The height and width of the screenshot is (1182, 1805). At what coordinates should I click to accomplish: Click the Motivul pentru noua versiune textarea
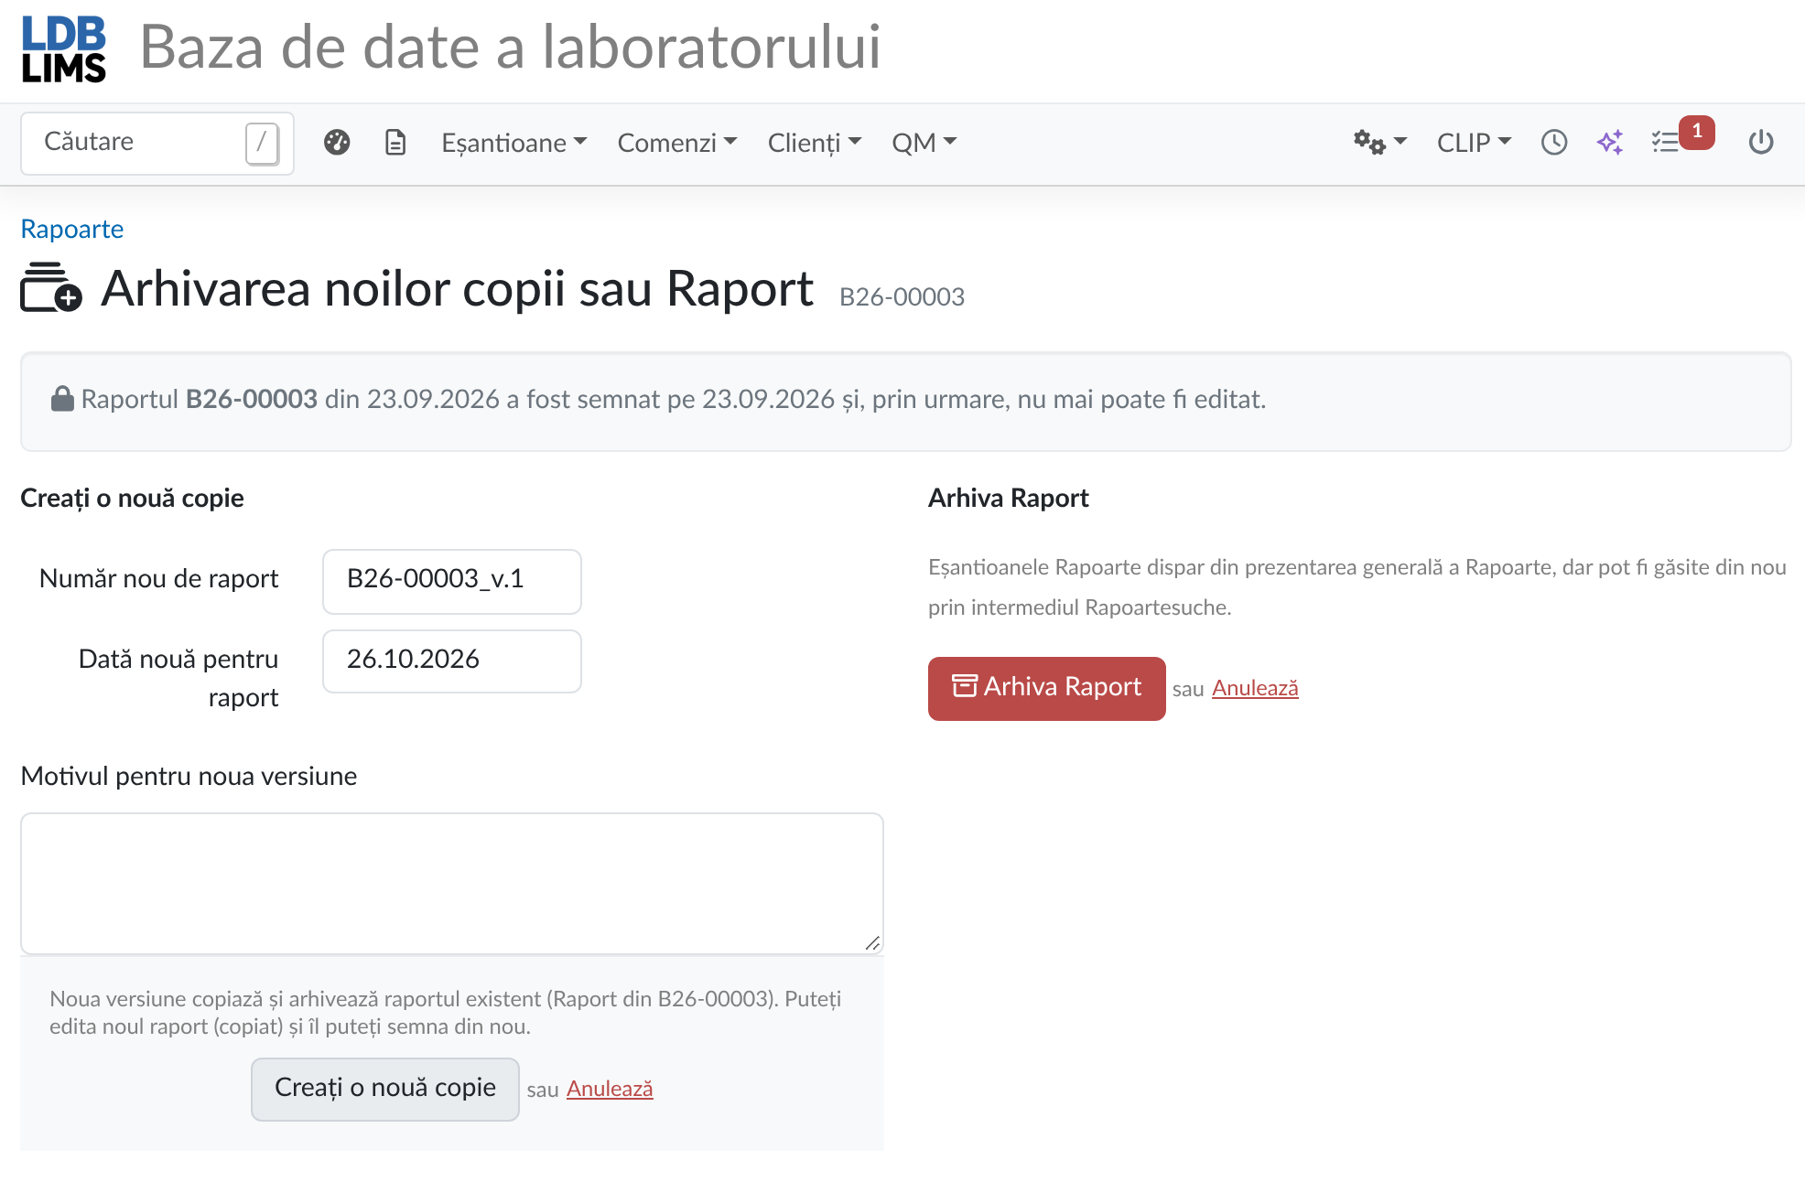(452, 884)
